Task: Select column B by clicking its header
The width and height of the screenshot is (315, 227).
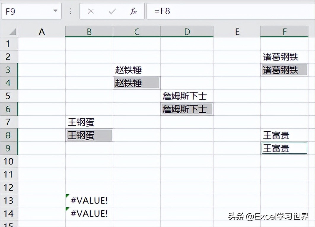Action: (89, 31)
